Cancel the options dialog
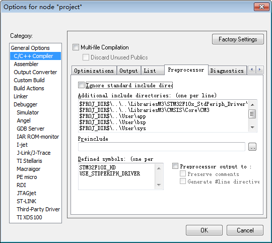Screen dimensions: 272x243 (245, 230)
